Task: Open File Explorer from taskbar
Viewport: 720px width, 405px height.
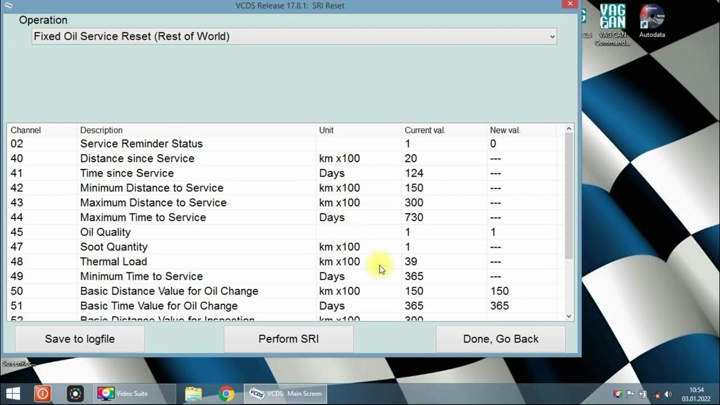Action: 193,393
